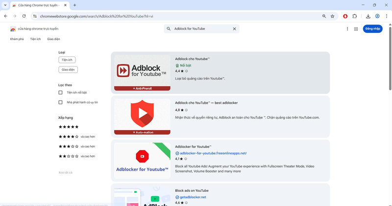Filter by Giao diện type chip
Screen dimensions: 392x206
click(x=68, y=69)
